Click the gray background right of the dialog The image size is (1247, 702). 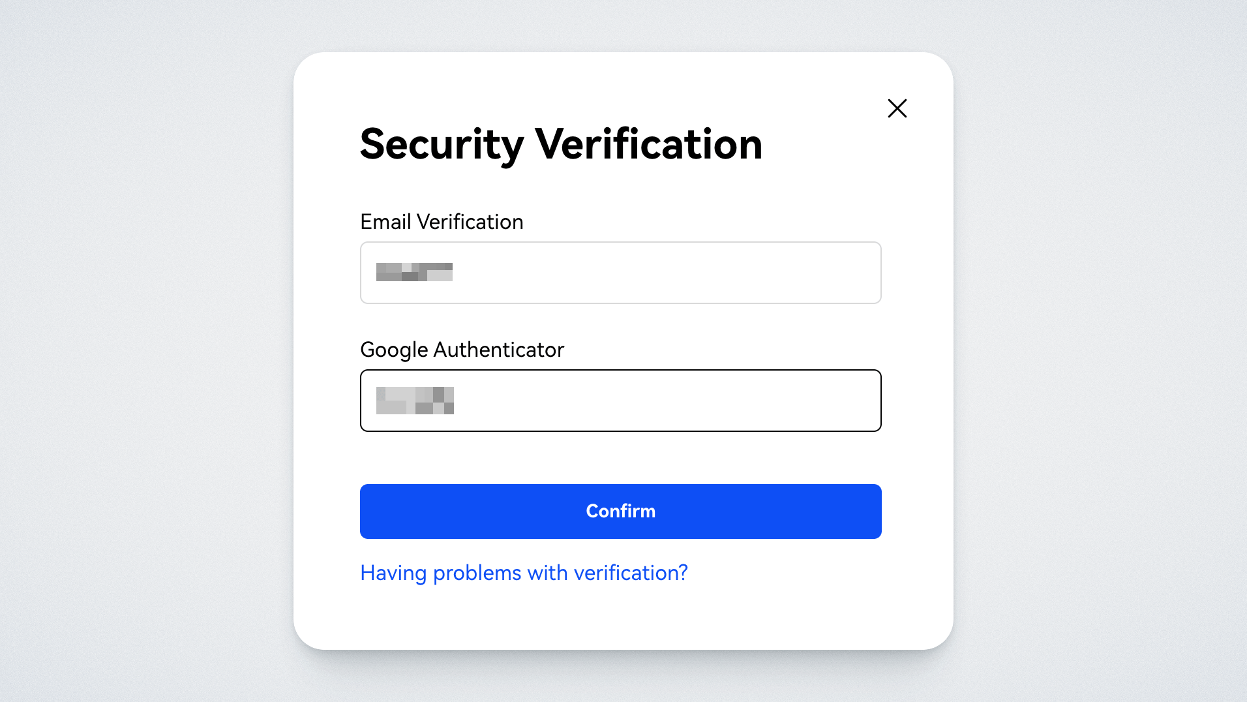point(1102,352)
